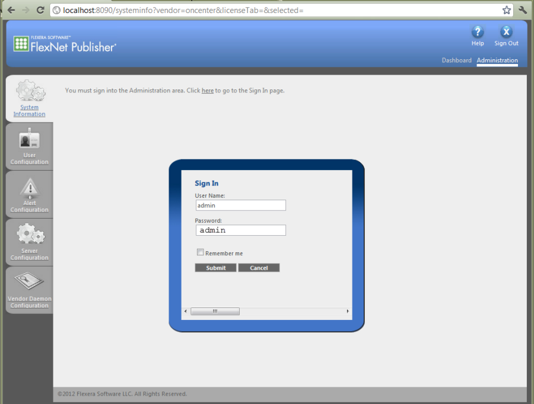Follow the "here" link to Sign In
The height and width of the screenshot is (404, 534).
208,91
